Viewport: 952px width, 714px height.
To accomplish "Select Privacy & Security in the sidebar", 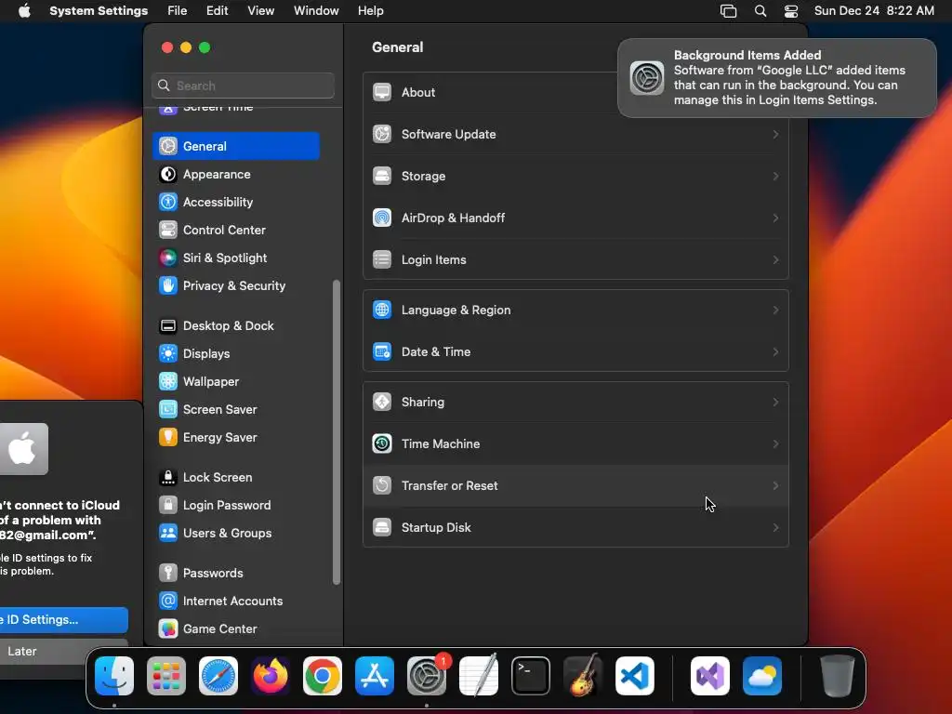I will click(236, 286).
